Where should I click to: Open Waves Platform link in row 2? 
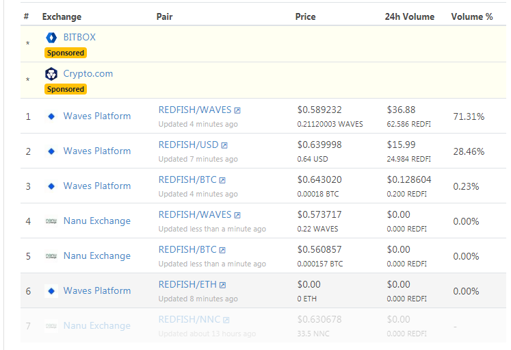(x=96, y=151)
